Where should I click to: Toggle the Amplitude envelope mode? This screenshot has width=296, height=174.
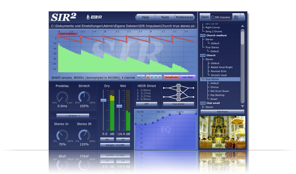click(172, 77)
